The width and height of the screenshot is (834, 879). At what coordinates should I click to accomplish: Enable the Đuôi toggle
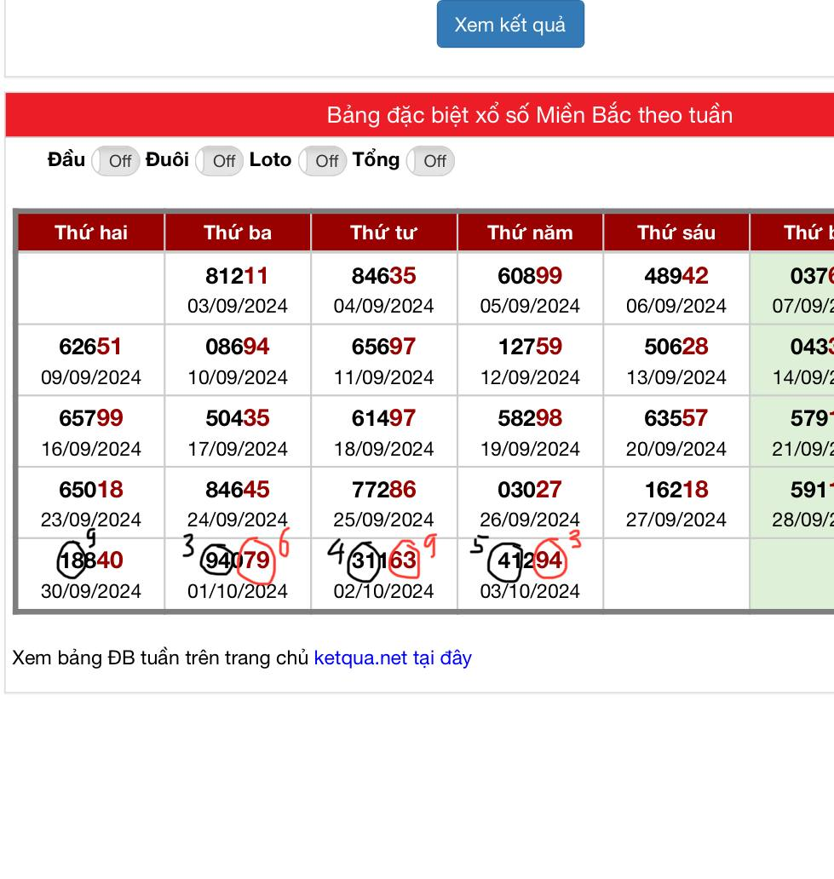tap(220, 161)
